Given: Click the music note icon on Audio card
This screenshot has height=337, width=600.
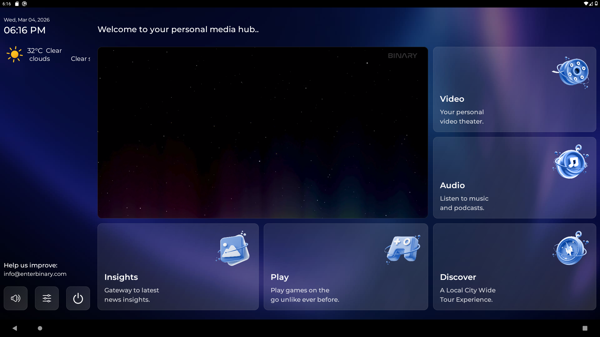Looking at the screenshot, I should point(571,162).
